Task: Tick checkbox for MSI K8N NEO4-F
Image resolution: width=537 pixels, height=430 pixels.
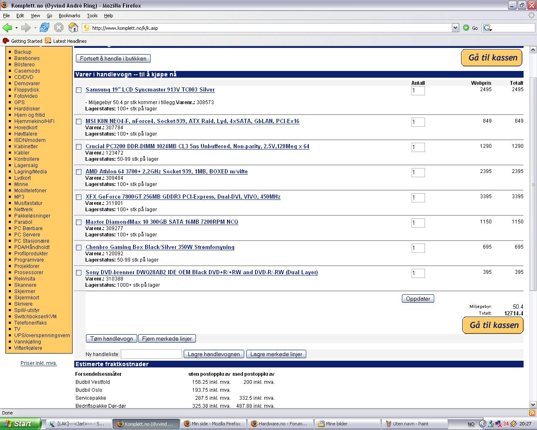Action: pos(78,121)
